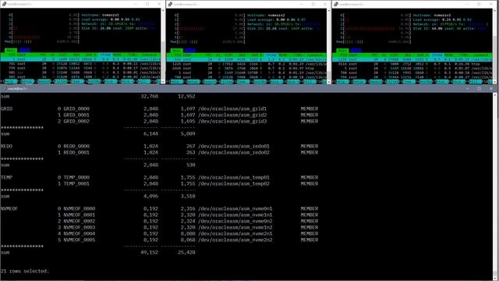Sort by MEM% column in nvmesrv1 htop
Image resolution: width=499 pixels, height=281 pixels.
coord(118,55)
